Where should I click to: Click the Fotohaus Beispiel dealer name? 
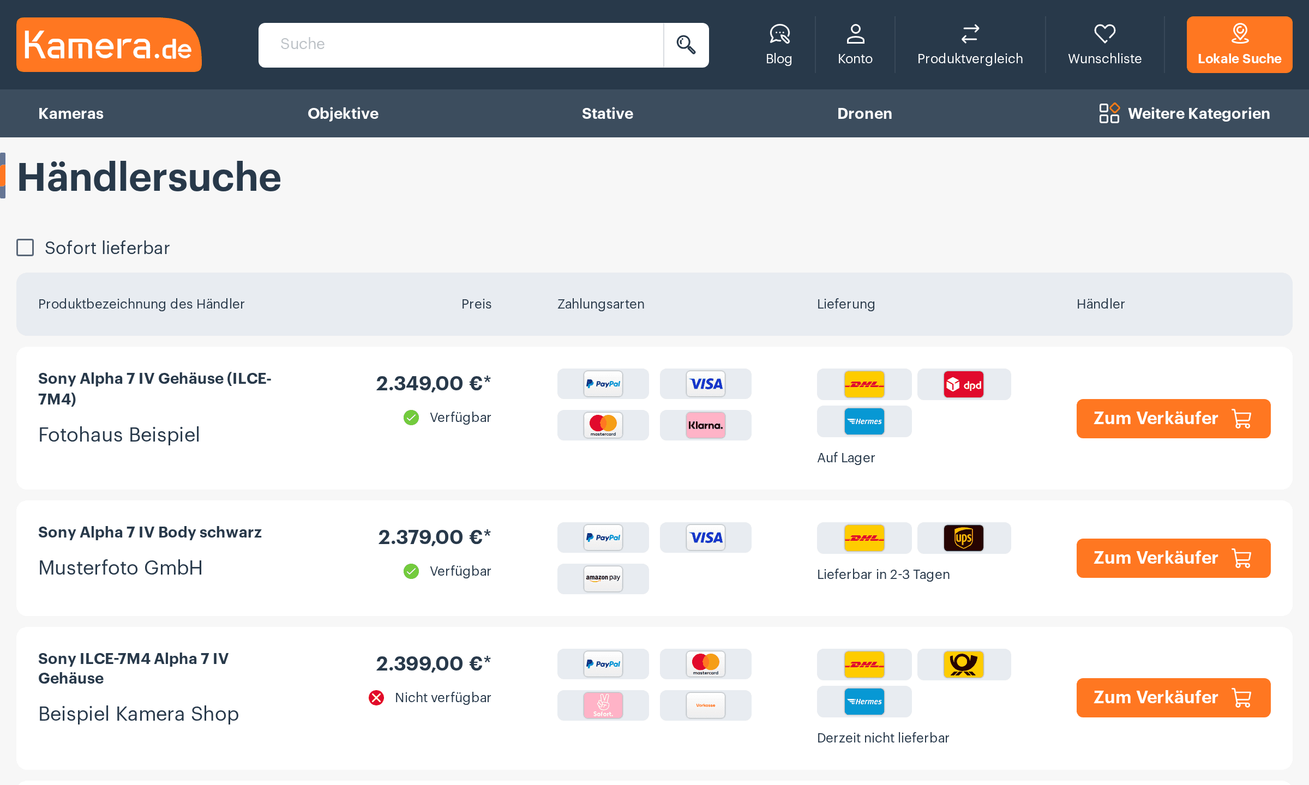[x=119, y=435]
